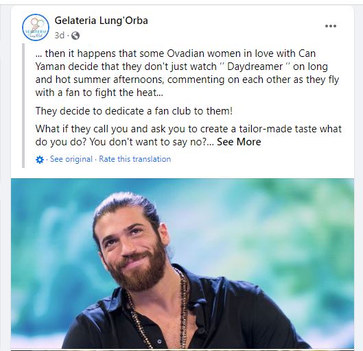Click the line 'They decide to dedicate a fan club'
Image resolution: width=363 pixels, height=351 pixels.
click(x=134, y=111)
